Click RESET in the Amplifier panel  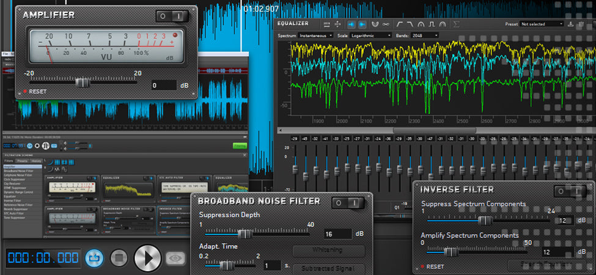pos(37,92)
